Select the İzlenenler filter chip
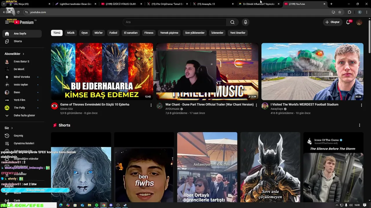 tap(217, 33)
